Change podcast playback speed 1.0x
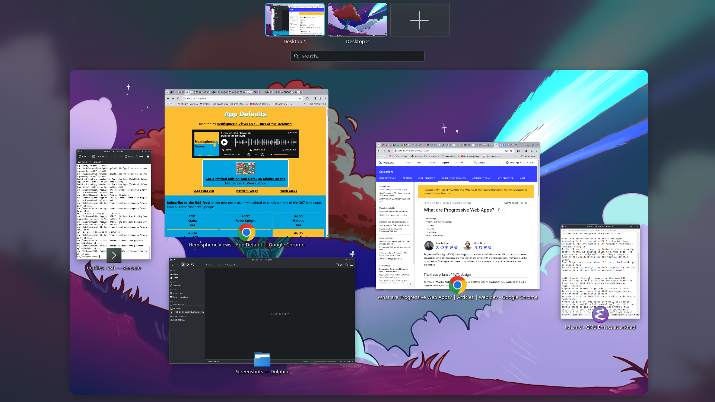The image size is (715, 402). click(x=255, y=154)
